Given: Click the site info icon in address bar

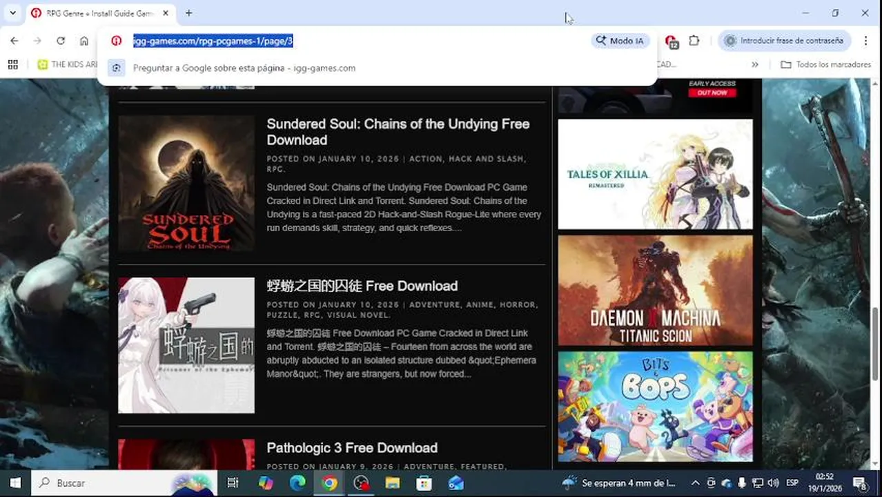Looking at the screenshot, I should pyautogui.click(x=117, y=41).
